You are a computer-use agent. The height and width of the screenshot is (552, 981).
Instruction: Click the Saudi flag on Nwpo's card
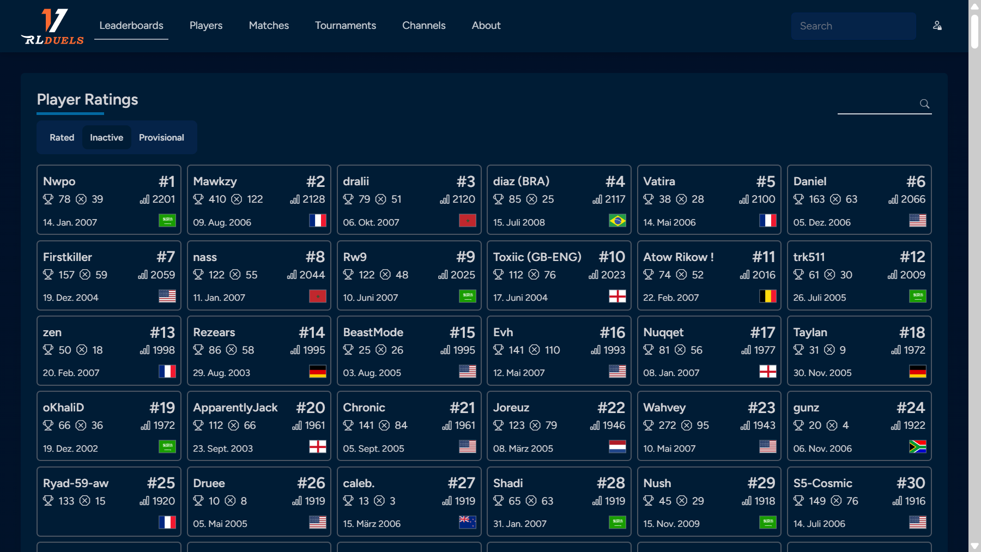point(167,221)
